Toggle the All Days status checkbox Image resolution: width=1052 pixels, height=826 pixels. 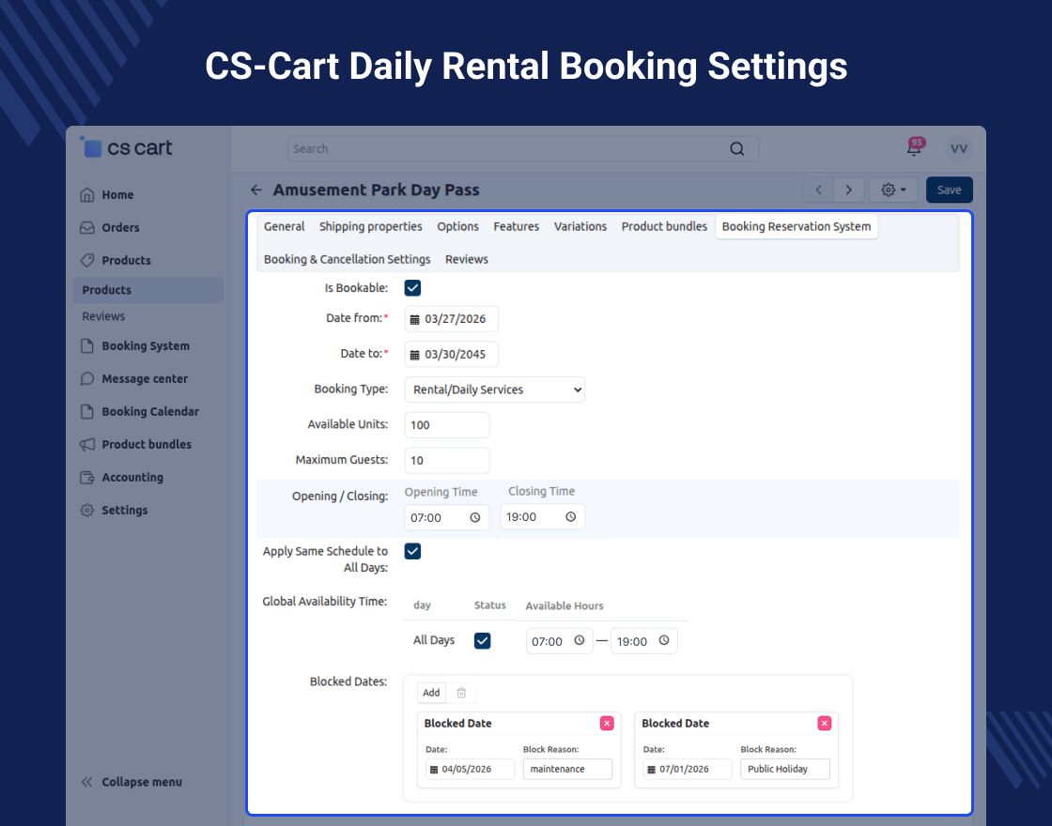[482, 640]
